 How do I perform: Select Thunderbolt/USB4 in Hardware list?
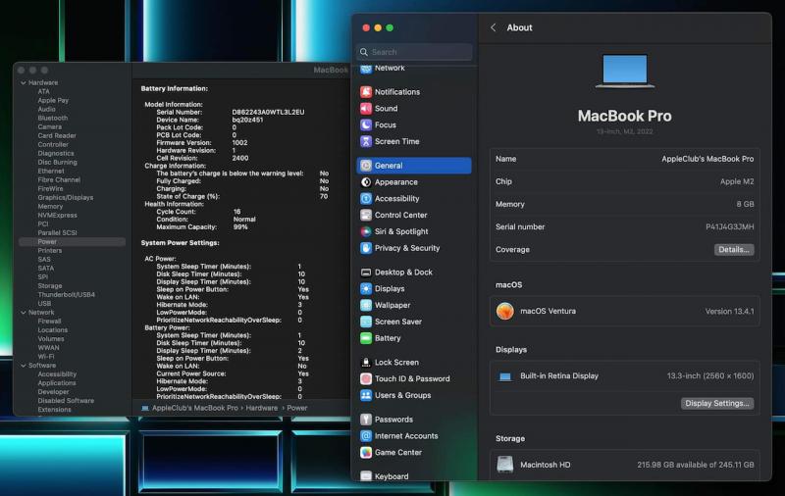[x=67, y=294]
